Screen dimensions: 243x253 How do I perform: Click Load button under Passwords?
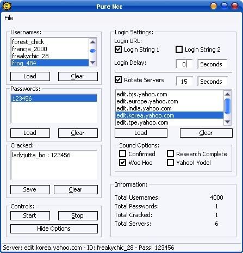[30, 133]
